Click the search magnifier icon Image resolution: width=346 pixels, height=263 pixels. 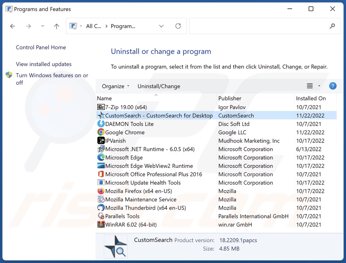coord(332,26)
